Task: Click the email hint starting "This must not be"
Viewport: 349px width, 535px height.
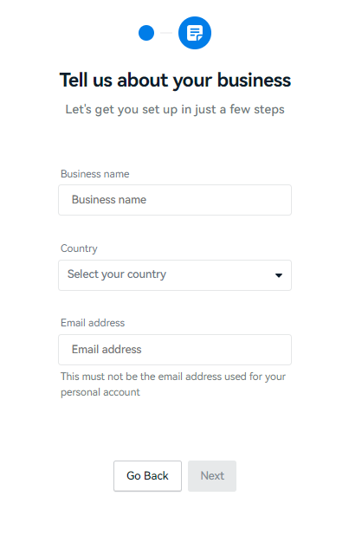Action: point(173,384)
